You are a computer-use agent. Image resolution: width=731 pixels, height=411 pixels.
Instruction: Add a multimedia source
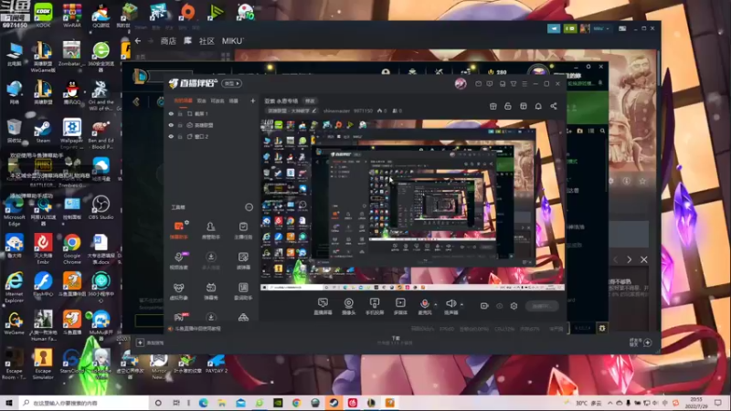coord(400,306)
